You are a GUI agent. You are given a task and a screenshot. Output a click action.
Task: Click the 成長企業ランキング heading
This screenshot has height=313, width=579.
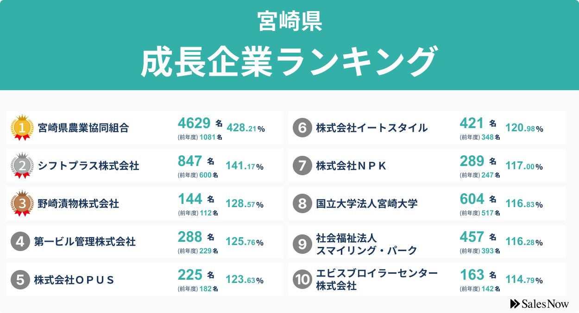point(289,61)
